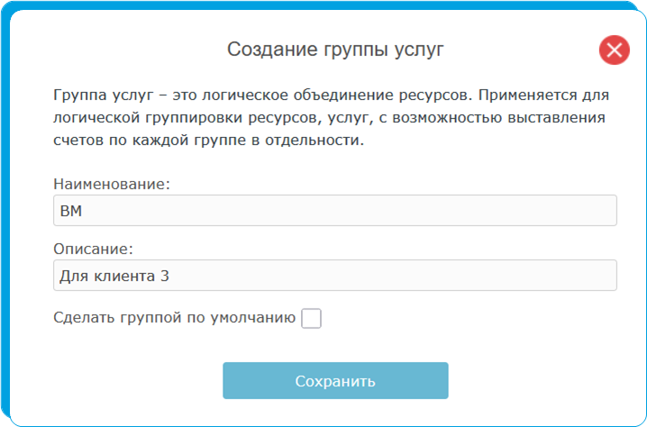Click the "Описание:" field label

[x=94, y=249]
